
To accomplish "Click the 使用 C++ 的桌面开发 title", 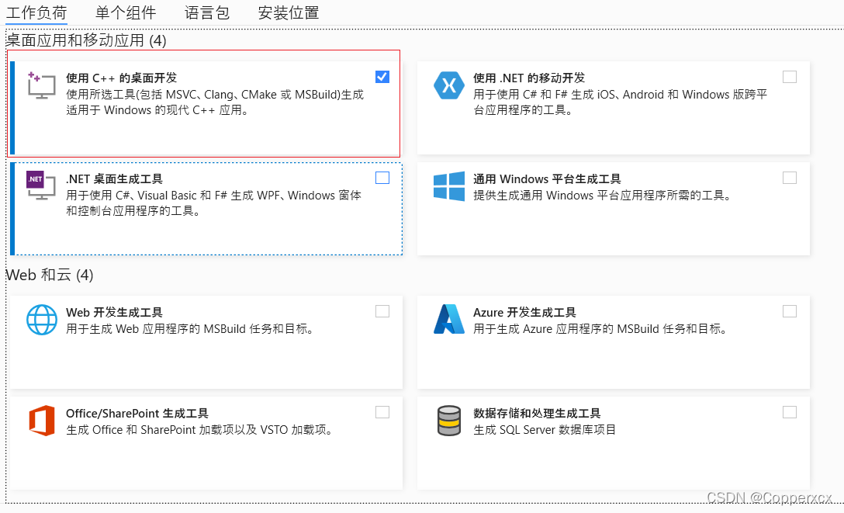I will [122, 78].
